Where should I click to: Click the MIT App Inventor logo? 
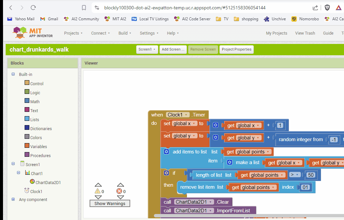[19, 33]
